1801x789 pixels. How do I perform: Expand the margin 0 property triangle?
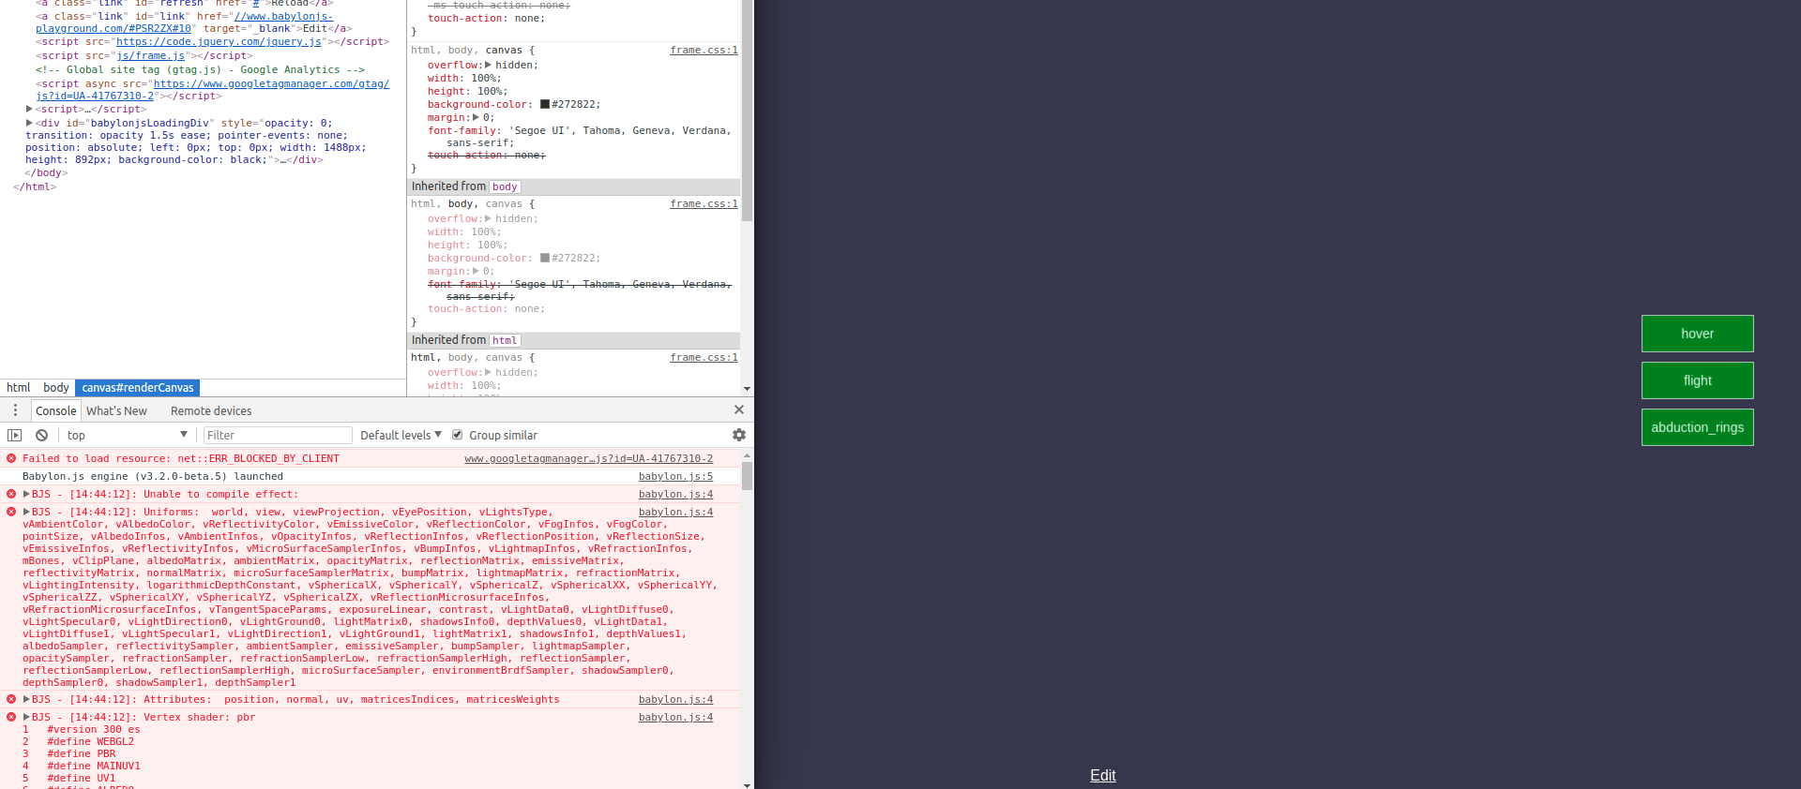click(476, 117)
